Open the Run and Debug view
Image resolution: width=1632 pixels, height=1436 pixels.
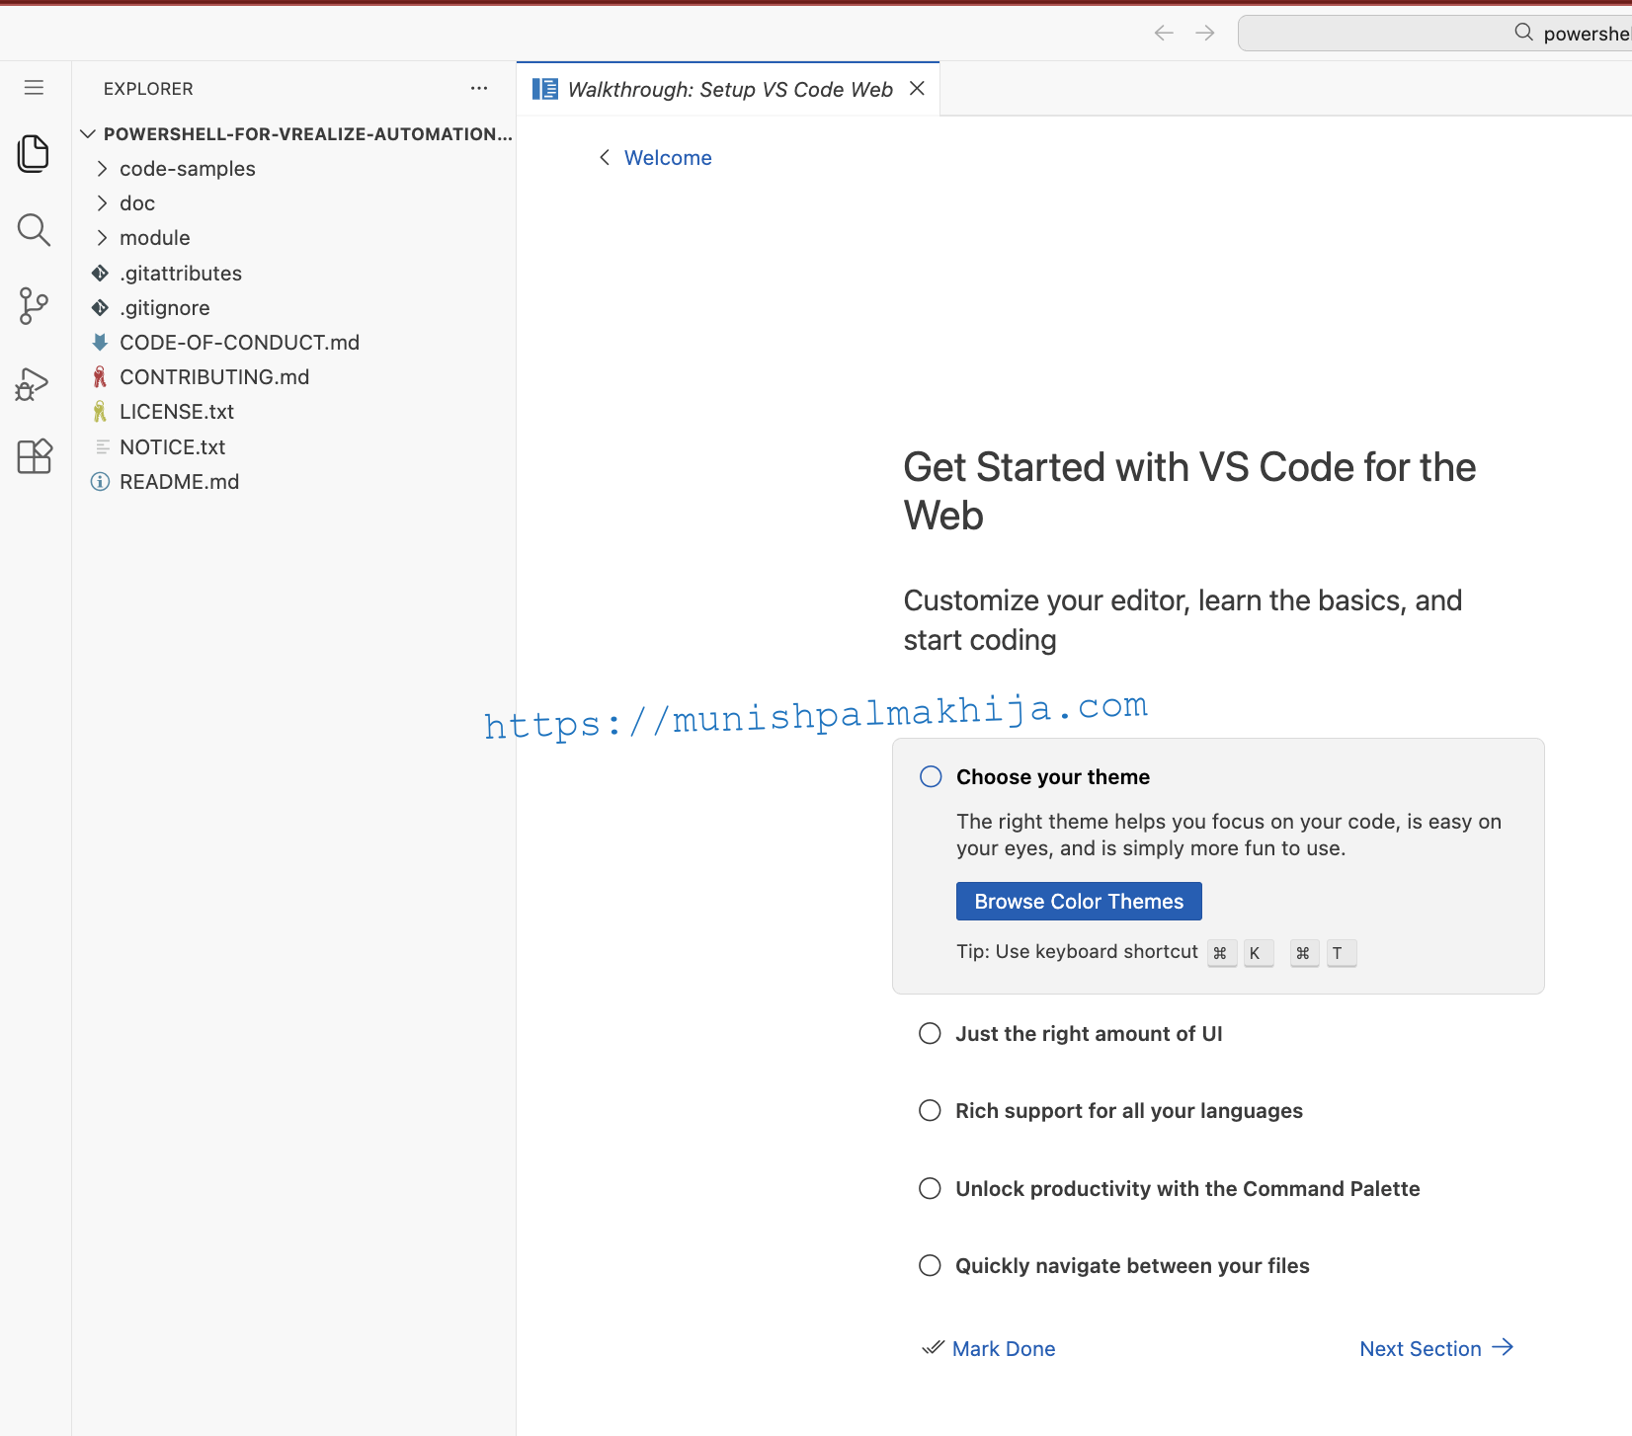coord(34,383)
